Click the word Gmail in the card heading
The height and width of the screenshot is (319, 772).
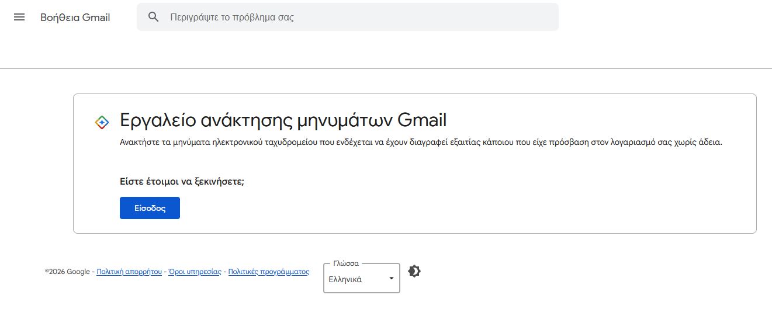(421, 120)
